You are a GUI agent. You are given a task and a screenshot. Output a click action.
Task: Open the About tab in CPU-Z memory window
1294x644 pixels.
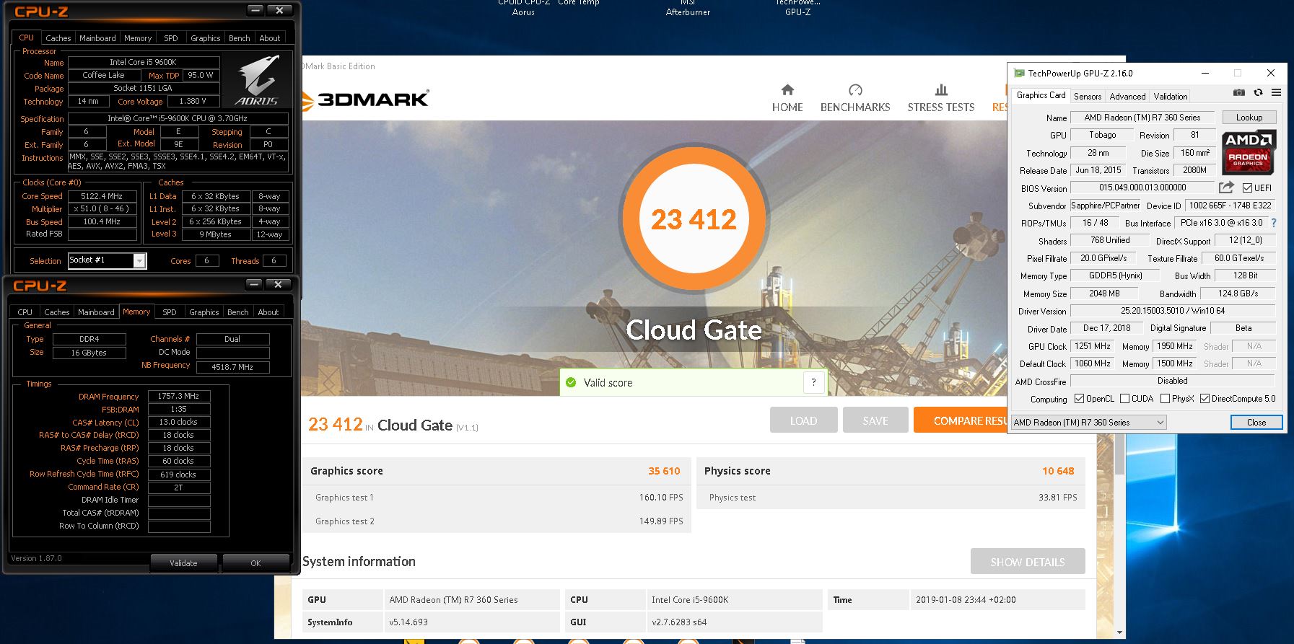pyautogui.click(x=268, y=312)
